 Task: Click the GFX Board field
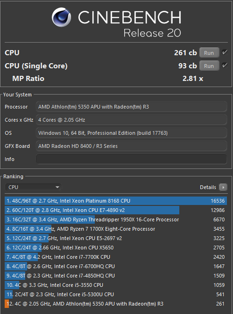[x=131, y=146]
